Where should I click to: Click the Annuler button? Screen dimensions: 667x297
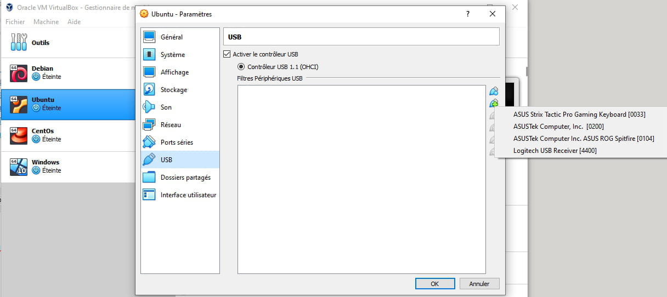479,284
